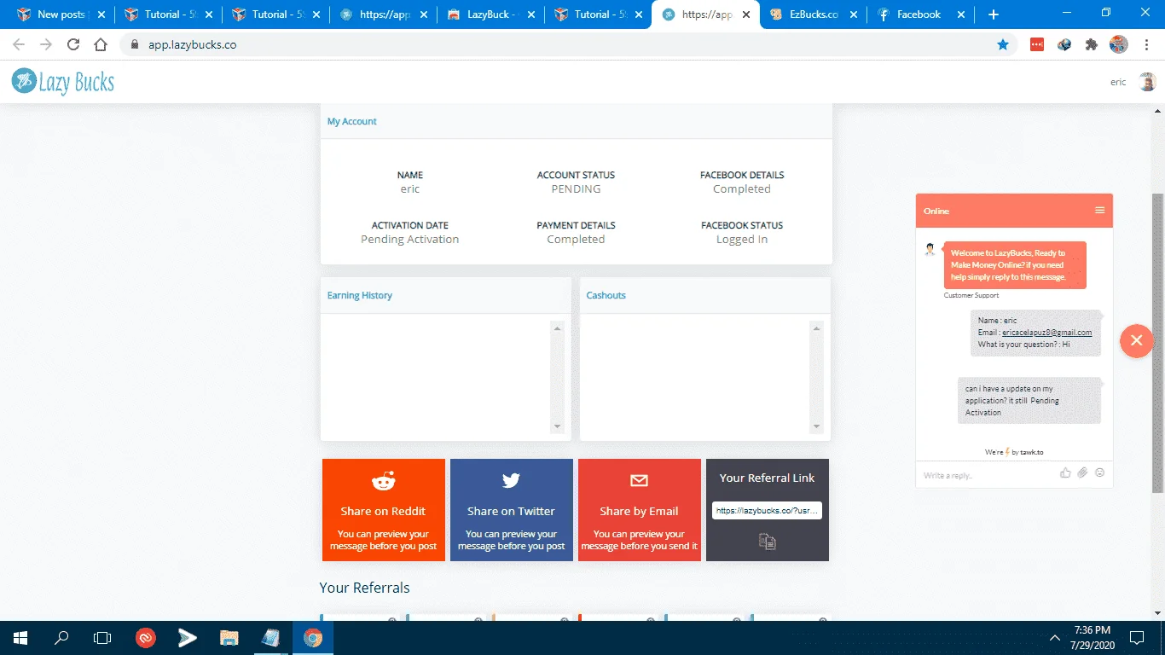Switch to the Facebook tab

[x=919, y=14]
